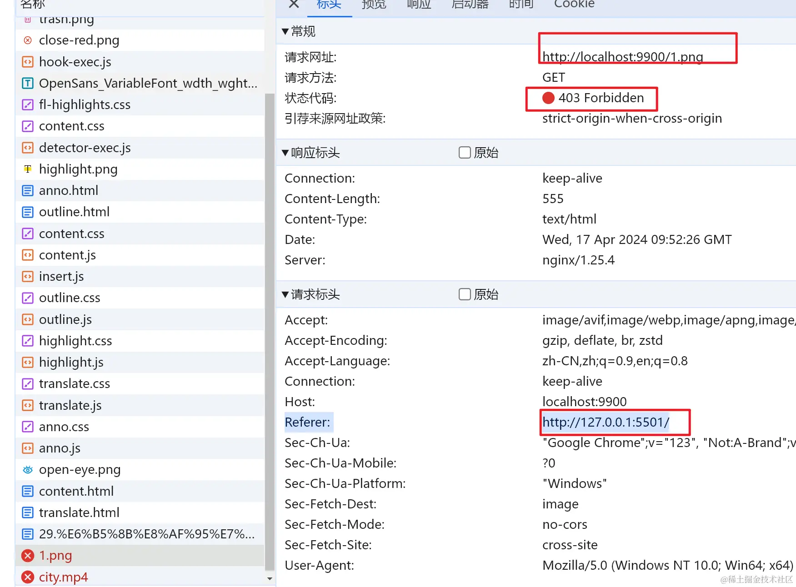This screenshot has width=796, height=587.
Task: Click the OpenSans_VariableFont font icon
Action: click(28, 83)
